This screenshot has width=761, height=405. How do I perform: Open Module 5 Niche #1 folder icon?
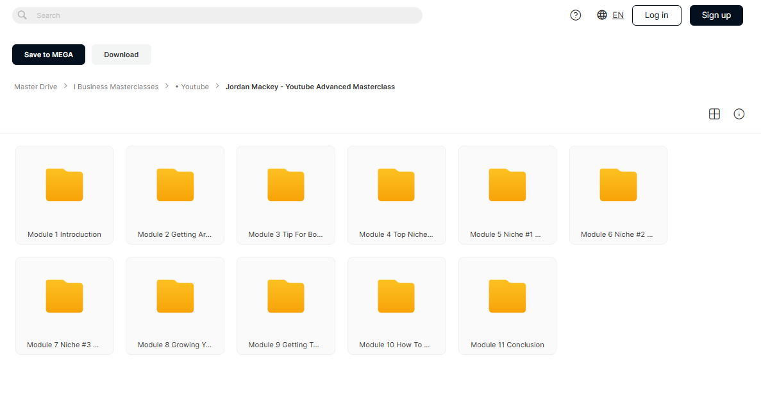coord(507,185)
